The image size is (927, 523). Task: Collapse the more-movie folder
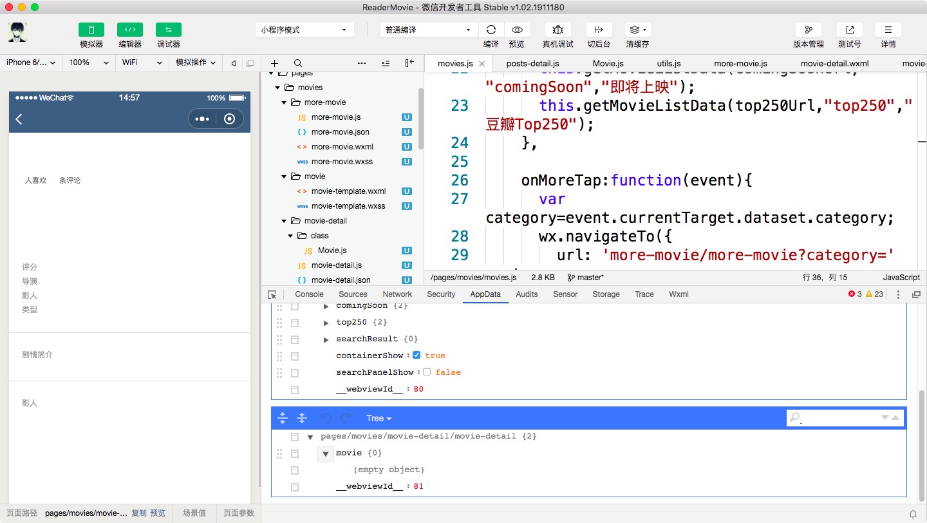(x=285, y=102)
